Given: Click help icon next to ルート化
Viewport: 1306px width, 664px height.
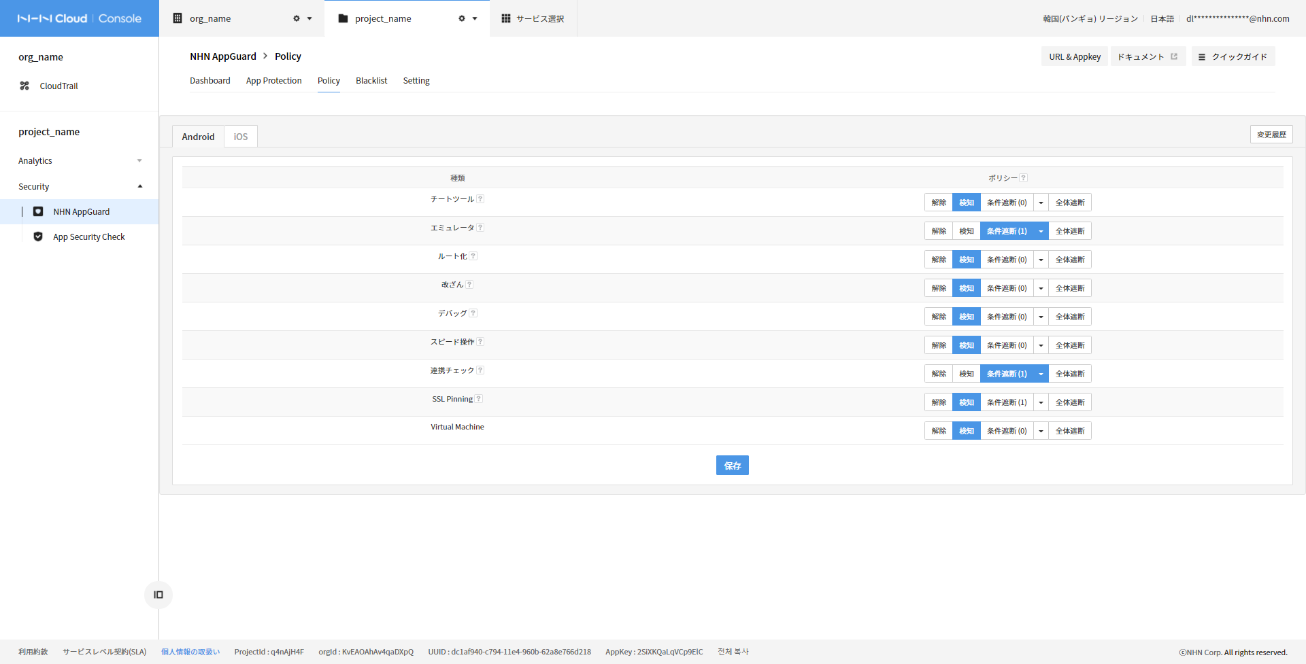Looking at the screenshot, I should coord(473,256).
